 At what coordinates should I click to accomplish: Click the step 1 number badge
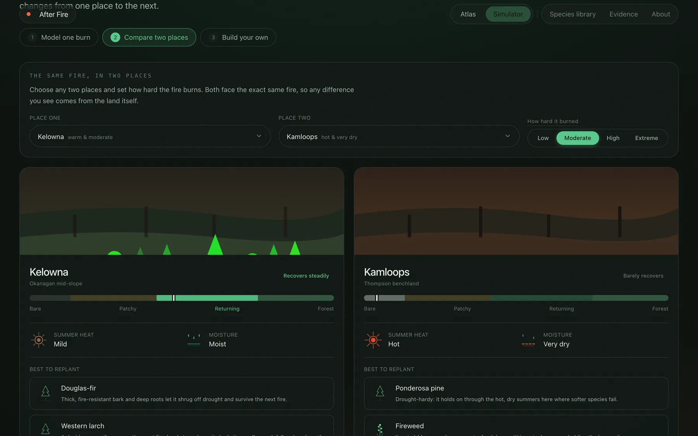[x=33, y=37]
